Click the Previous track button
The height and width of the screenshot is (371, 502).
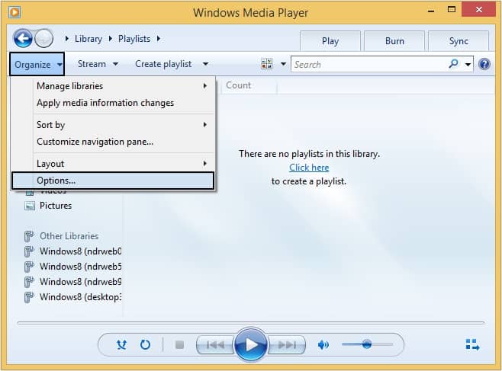point(215,345)
